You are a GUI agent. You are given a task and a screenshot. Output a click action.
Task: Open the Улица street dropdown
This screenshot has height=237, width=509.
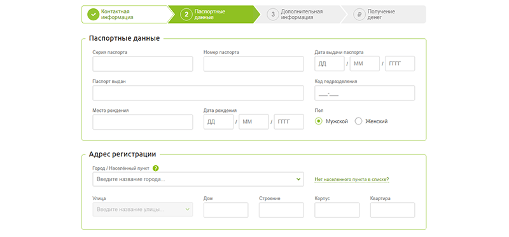(x=143, y=210)
